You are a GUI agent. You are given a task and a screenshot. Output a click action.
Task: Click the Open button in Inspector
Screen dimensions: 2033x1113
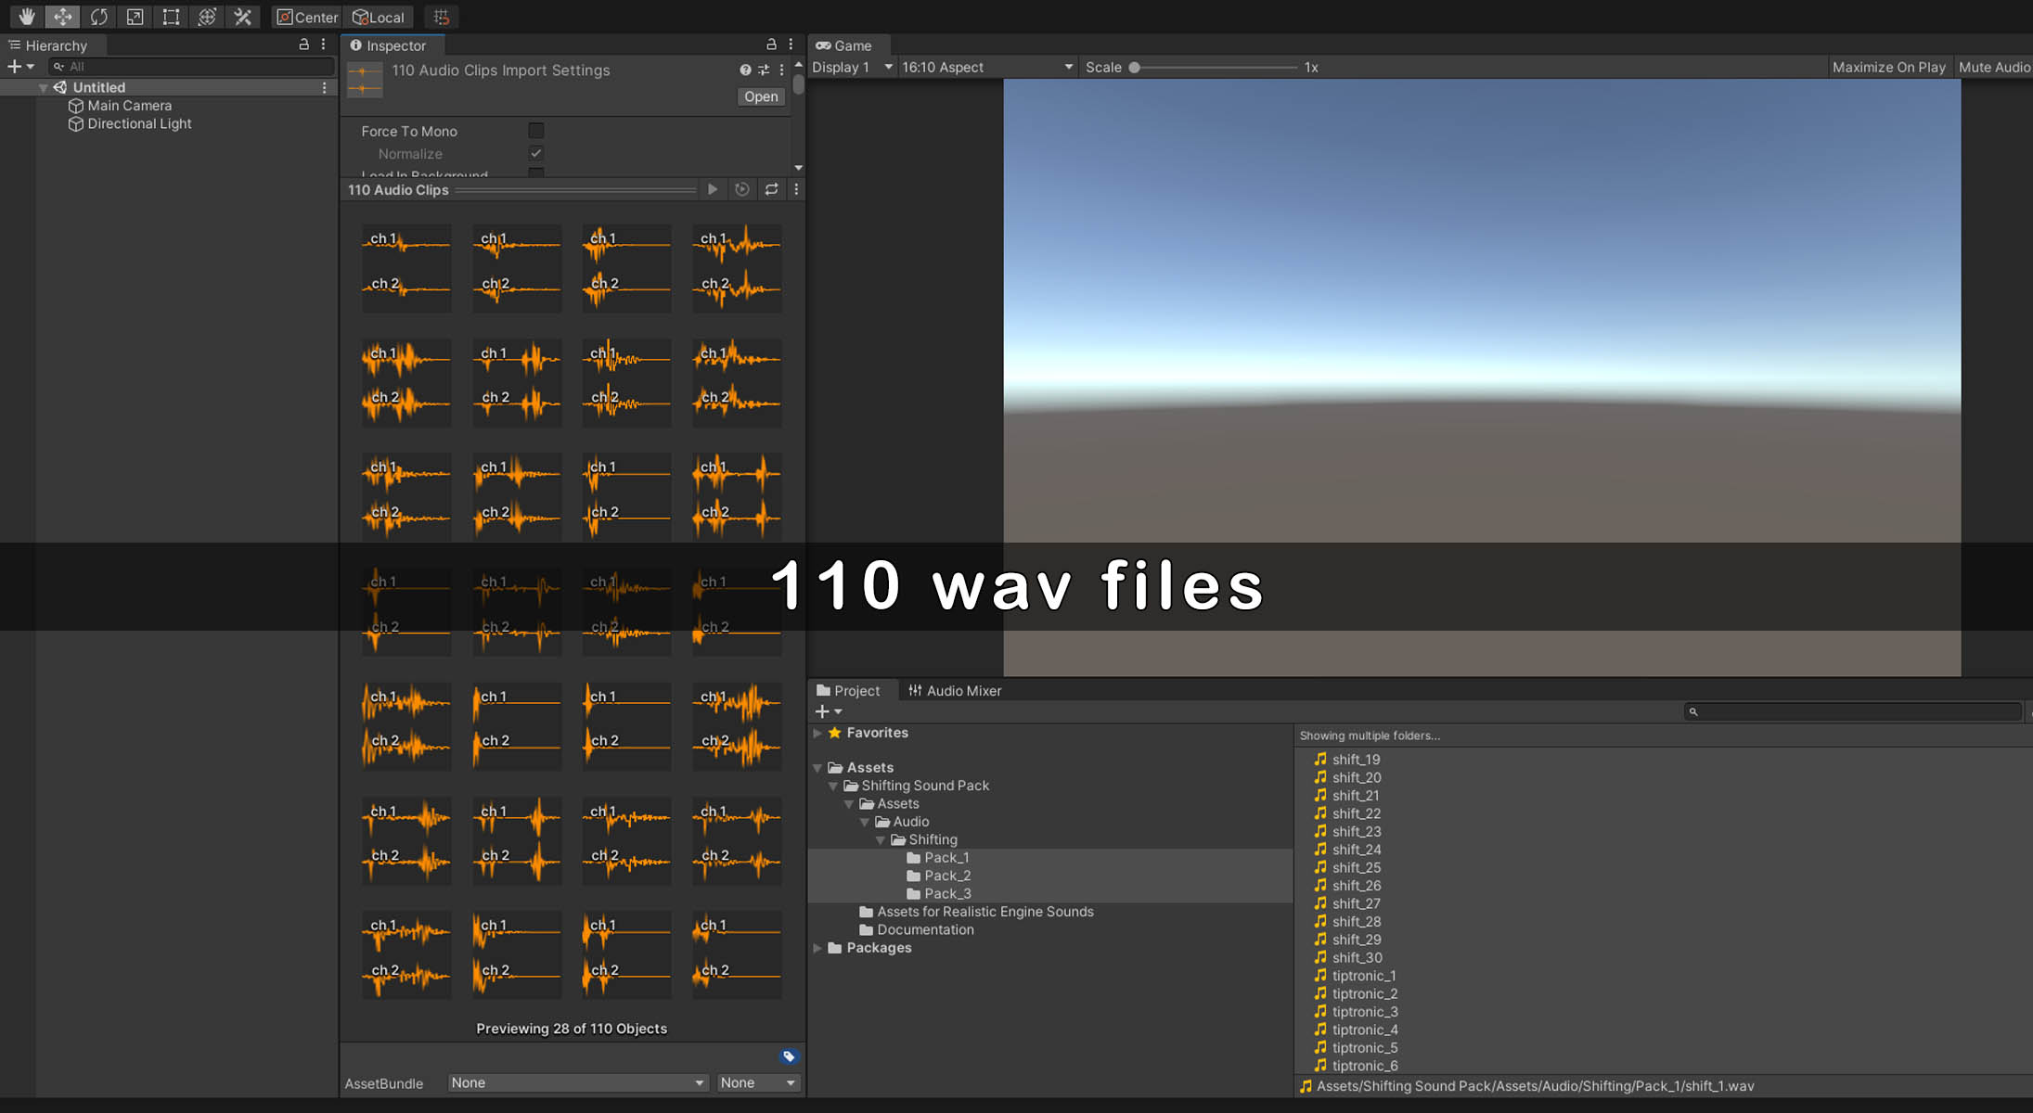[x=761, y=96]
